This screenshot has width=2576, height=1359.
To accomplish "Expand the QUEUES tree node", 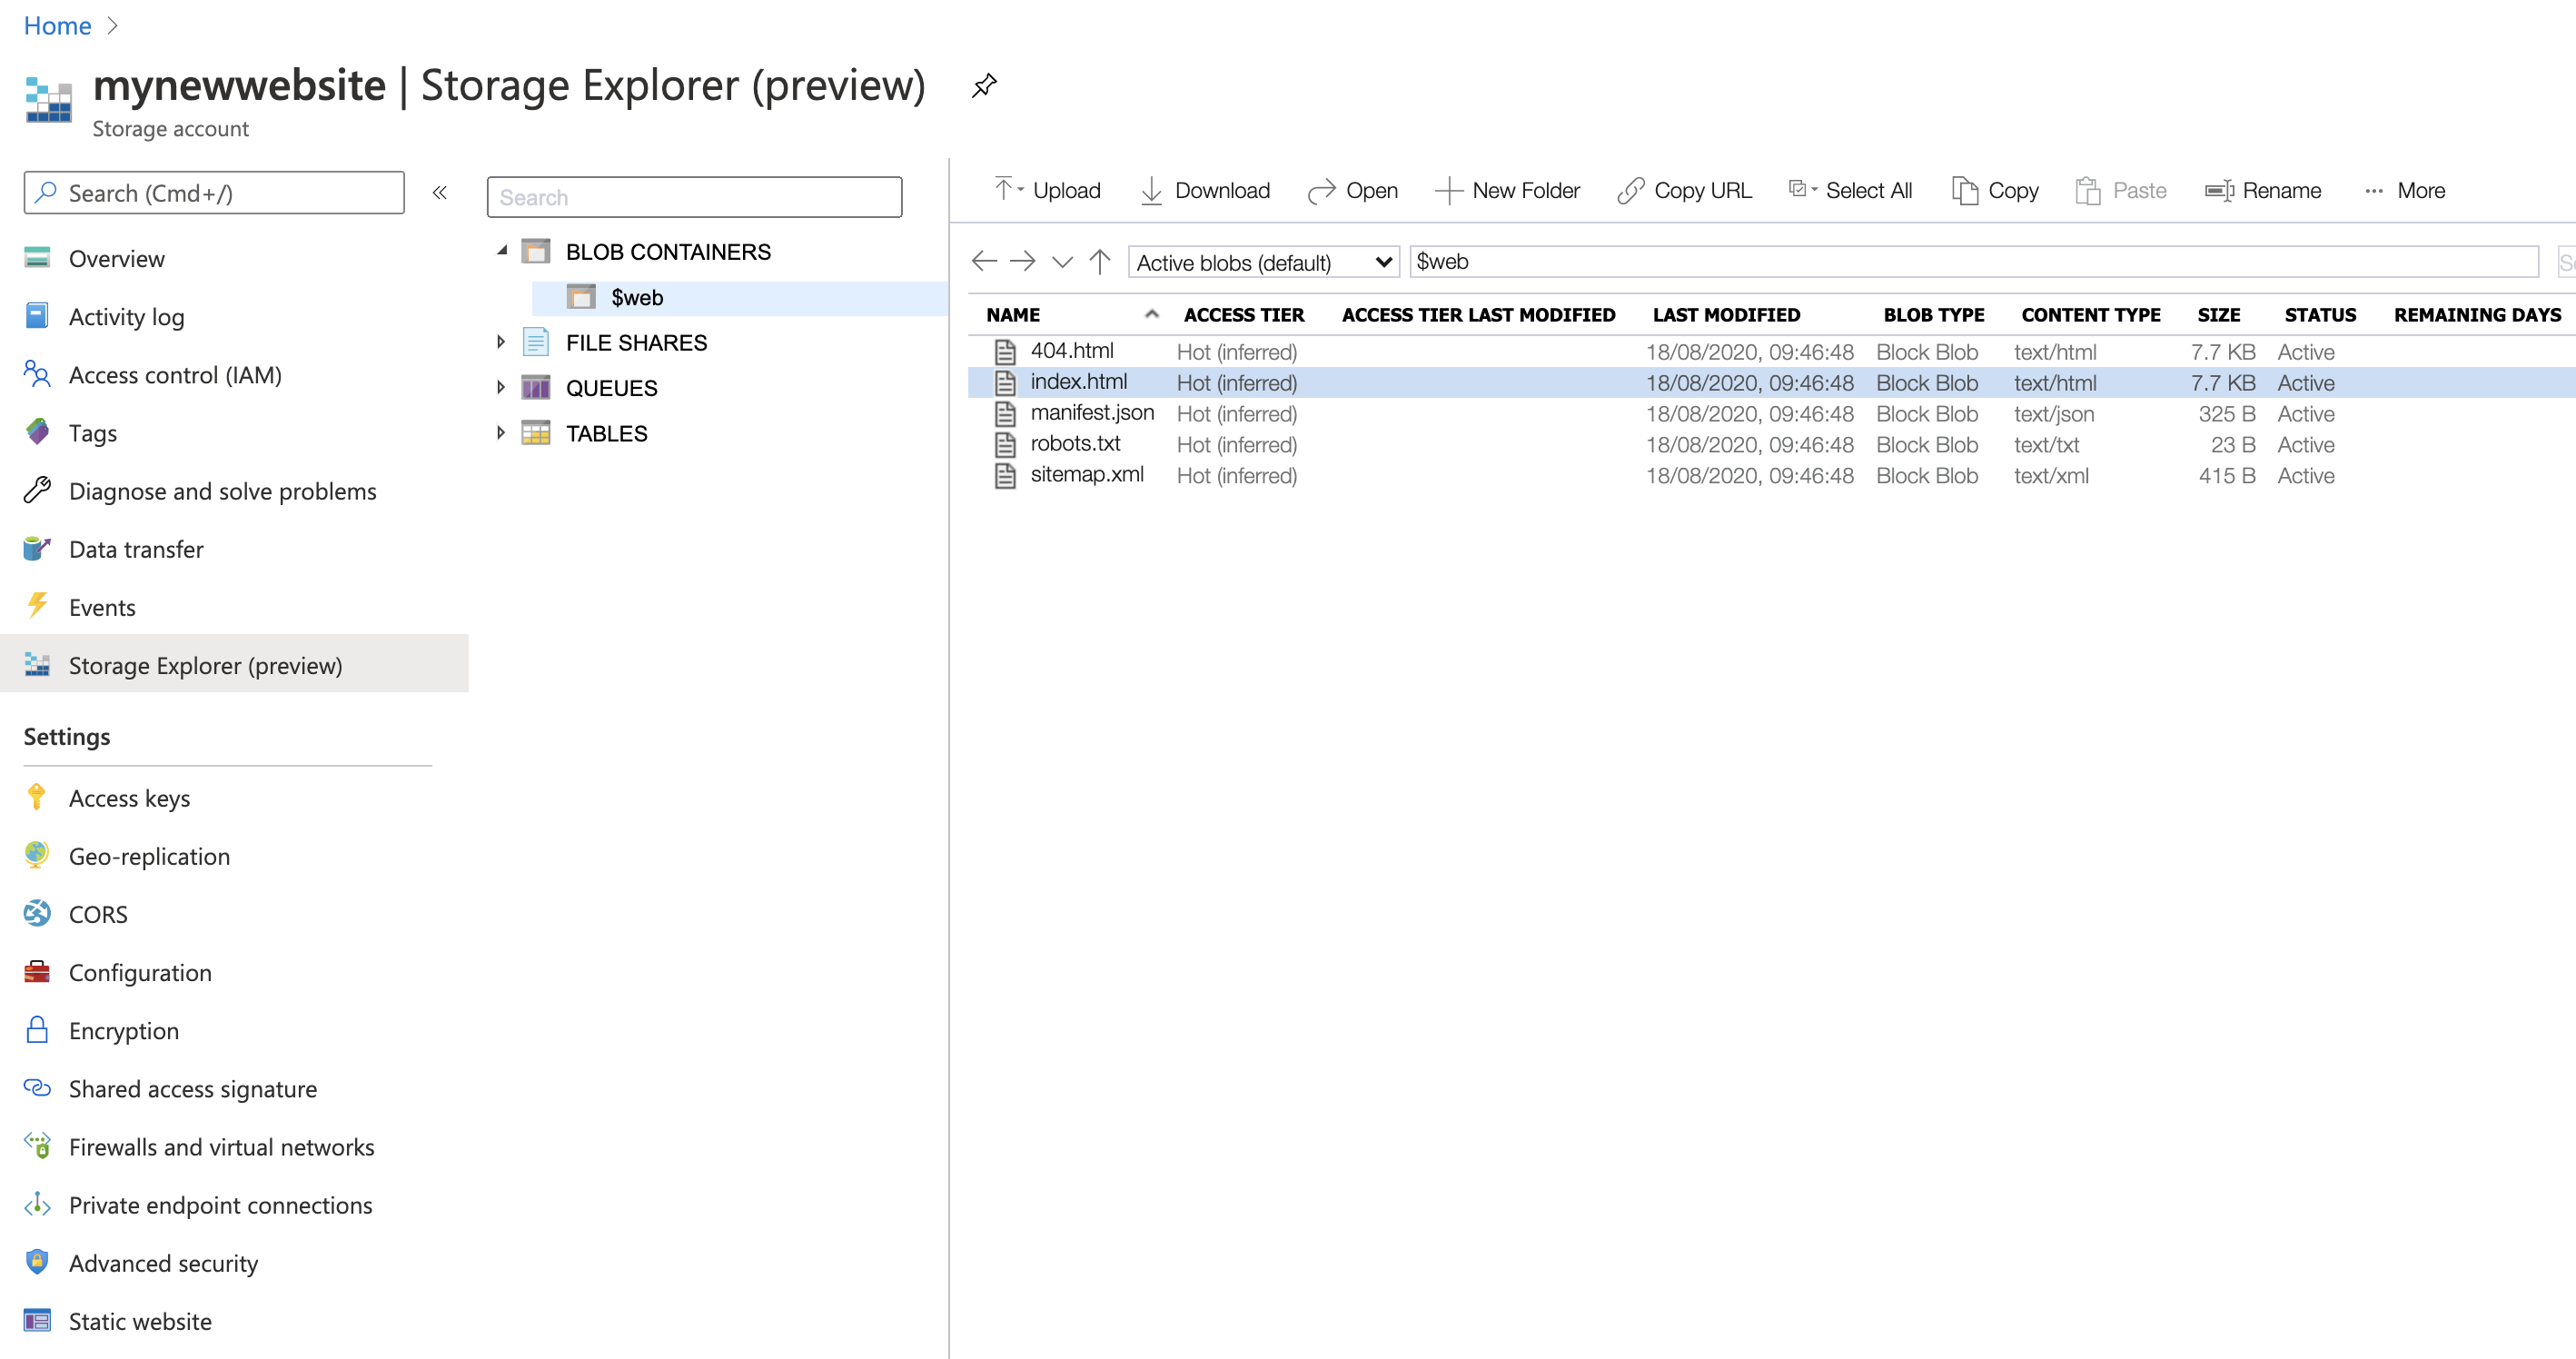I will [x=501, y=387].
